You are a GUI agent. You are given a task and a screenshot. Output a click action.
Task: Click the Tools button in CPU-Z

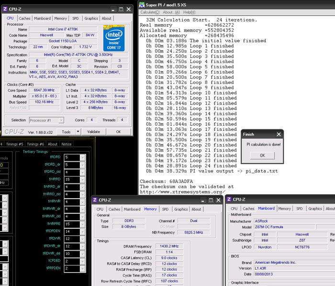66,132
